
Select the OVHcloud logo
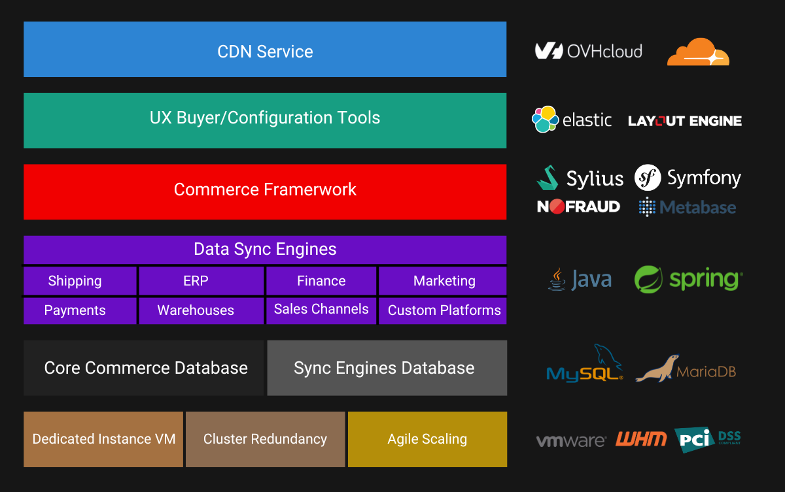pos(587,50)
